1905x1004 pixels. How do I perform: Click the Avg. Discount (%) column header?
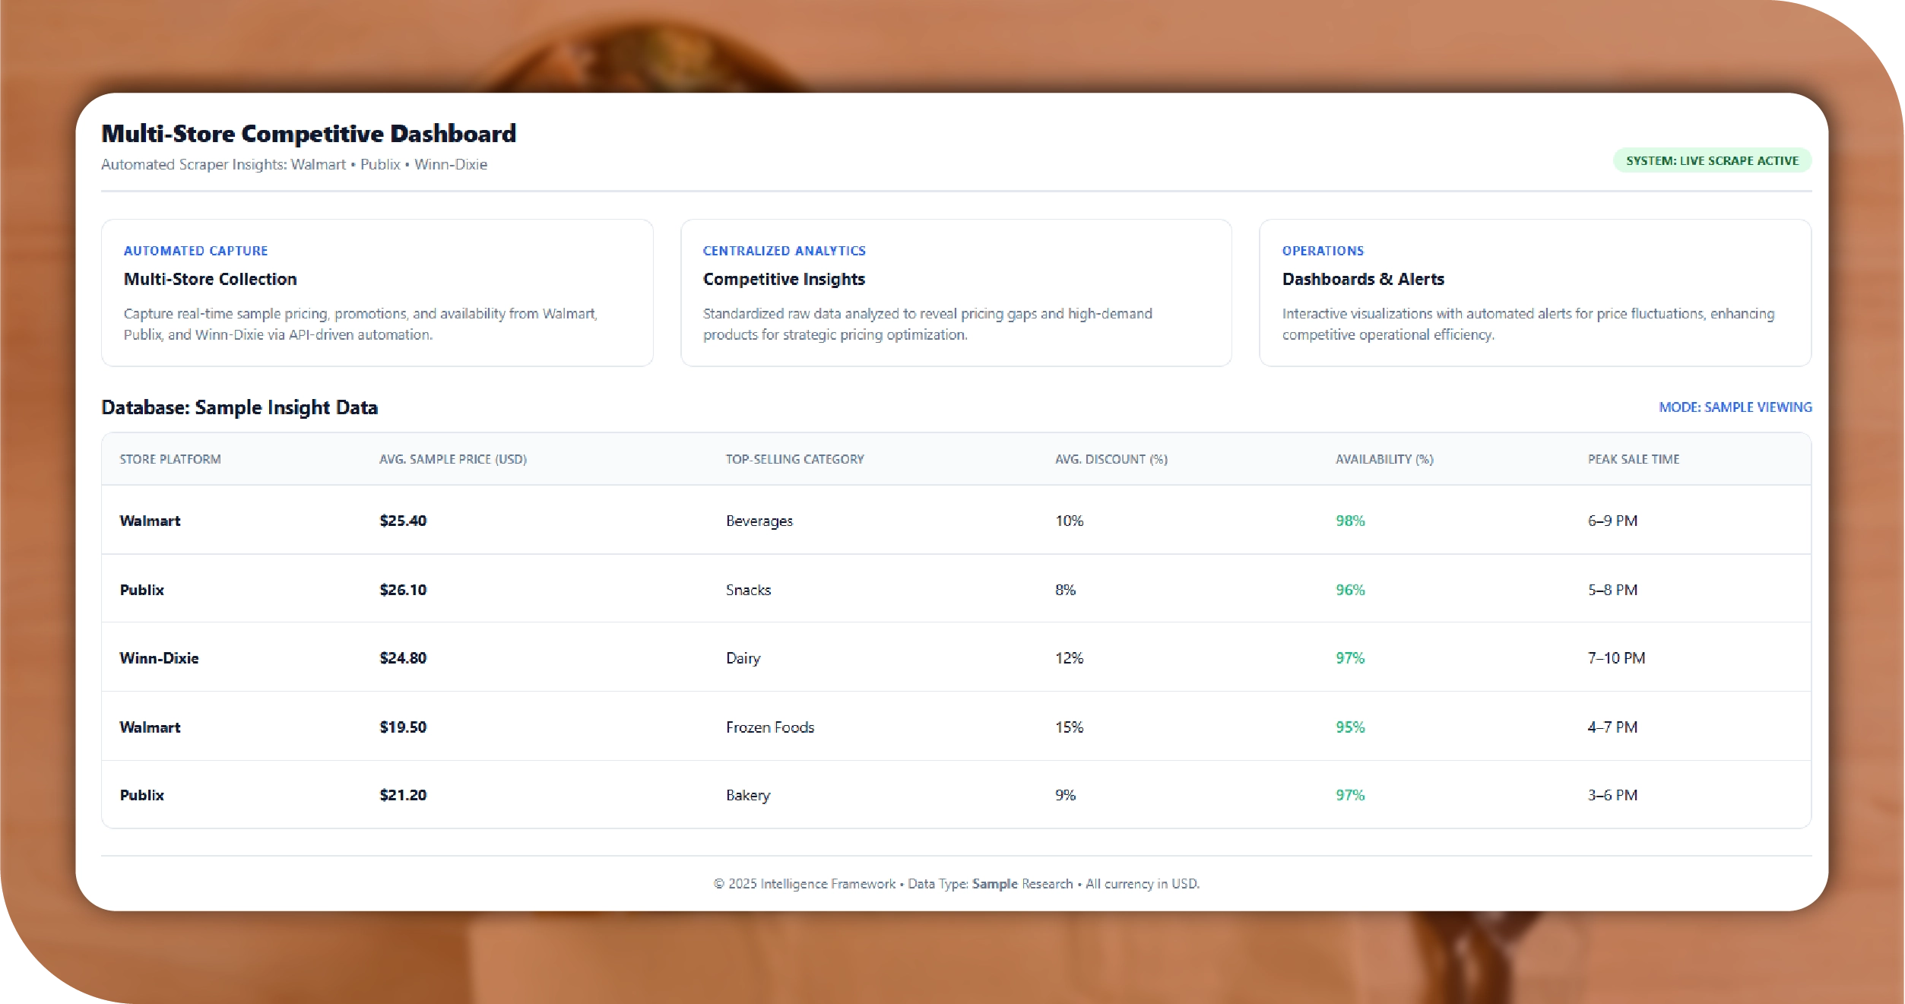[1111, 459]
